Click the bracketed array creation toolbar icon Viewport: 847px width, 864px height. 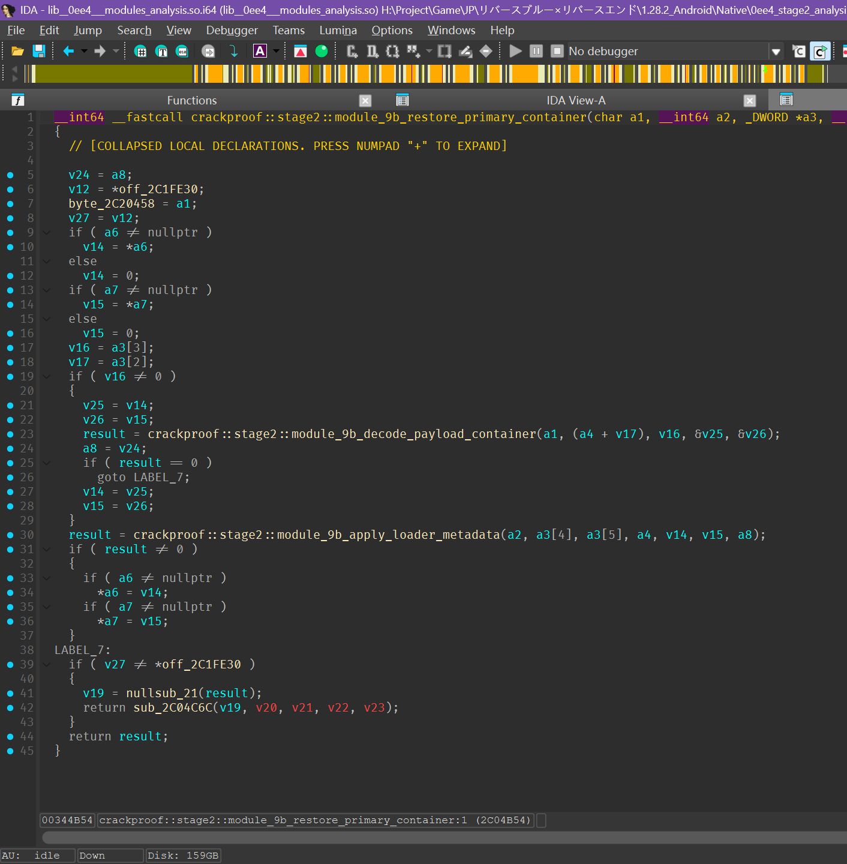click(x=393, y=52)
